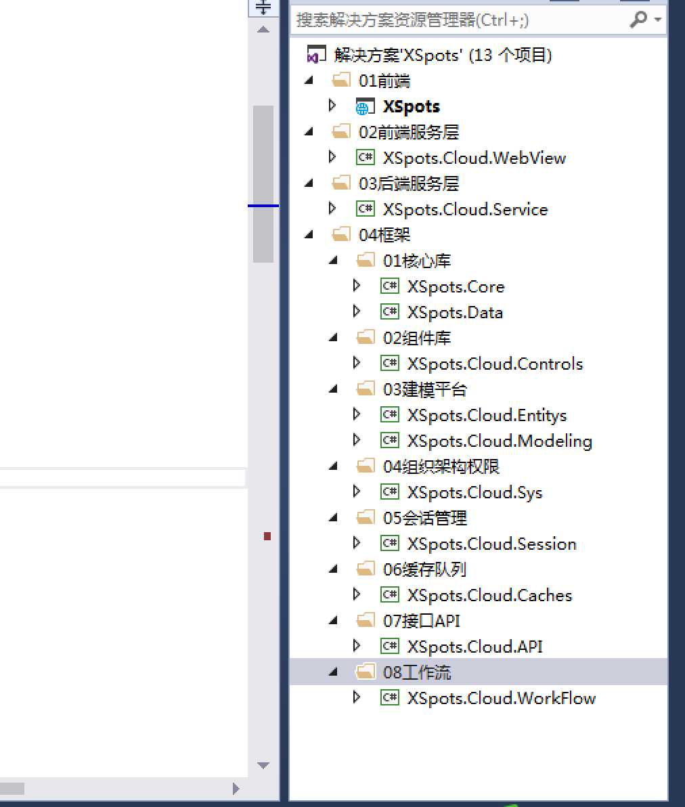Expand XSpots.Cloud.Sys project node

click(357, 492)
